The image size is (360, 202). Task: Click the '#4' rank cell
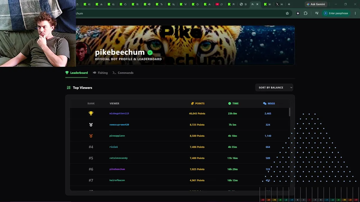91,147
